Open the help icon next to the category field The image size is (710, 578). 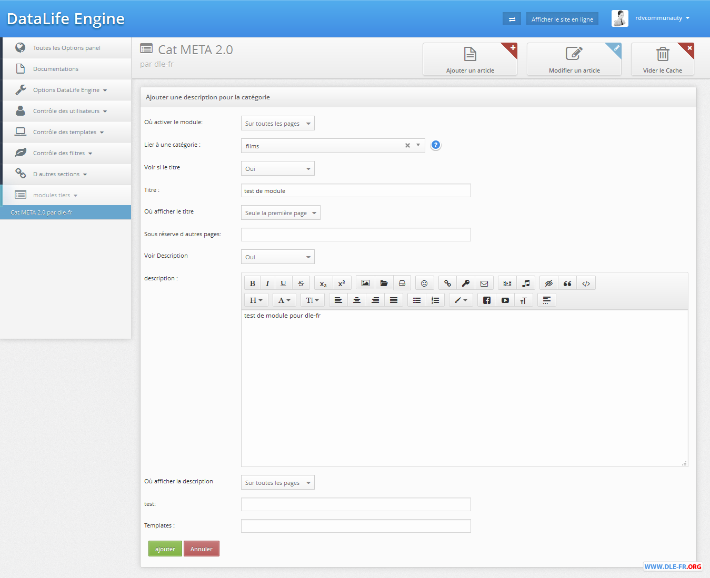click(435, 145)
